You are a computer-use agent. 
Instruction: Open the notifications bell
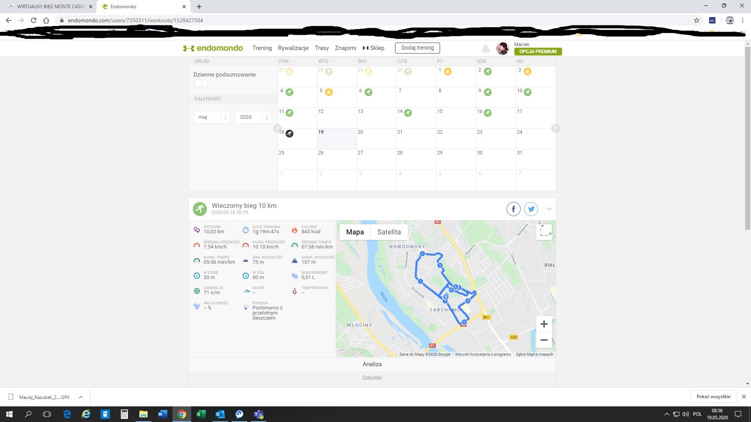coord(485,48)
